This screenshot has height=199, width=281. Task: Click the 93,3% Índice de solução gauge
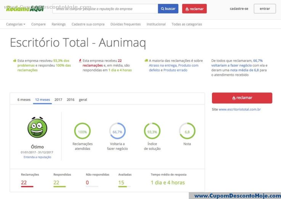click(152, 131)
